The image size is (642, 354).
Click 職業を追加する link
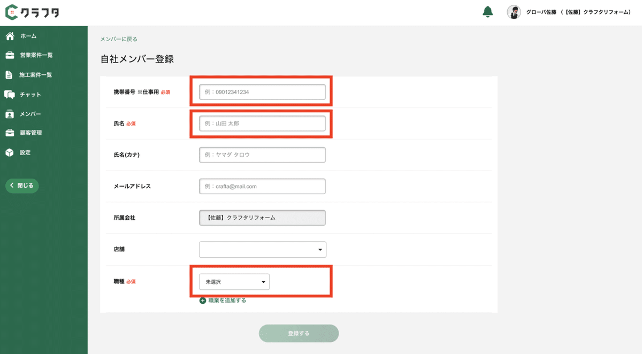pyautogui.click(x=227, y=301)
